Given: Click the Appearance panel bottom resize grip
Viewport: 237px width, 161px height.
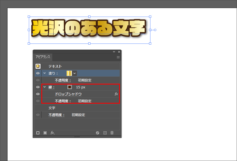Looking at the screenshot, I should click(77, 137).
